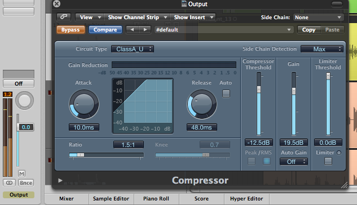
Task: Switch to the Score tab
Action: 201,199
